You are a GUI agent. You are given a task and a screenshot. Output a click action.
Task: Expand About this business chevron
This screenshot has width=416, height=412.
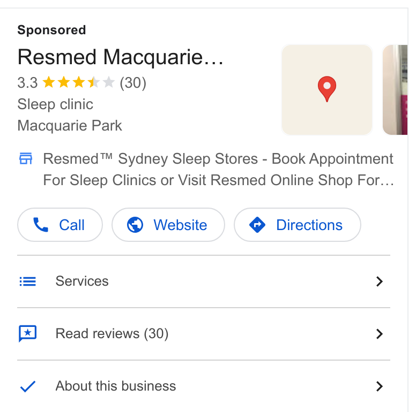click(380, 386)
